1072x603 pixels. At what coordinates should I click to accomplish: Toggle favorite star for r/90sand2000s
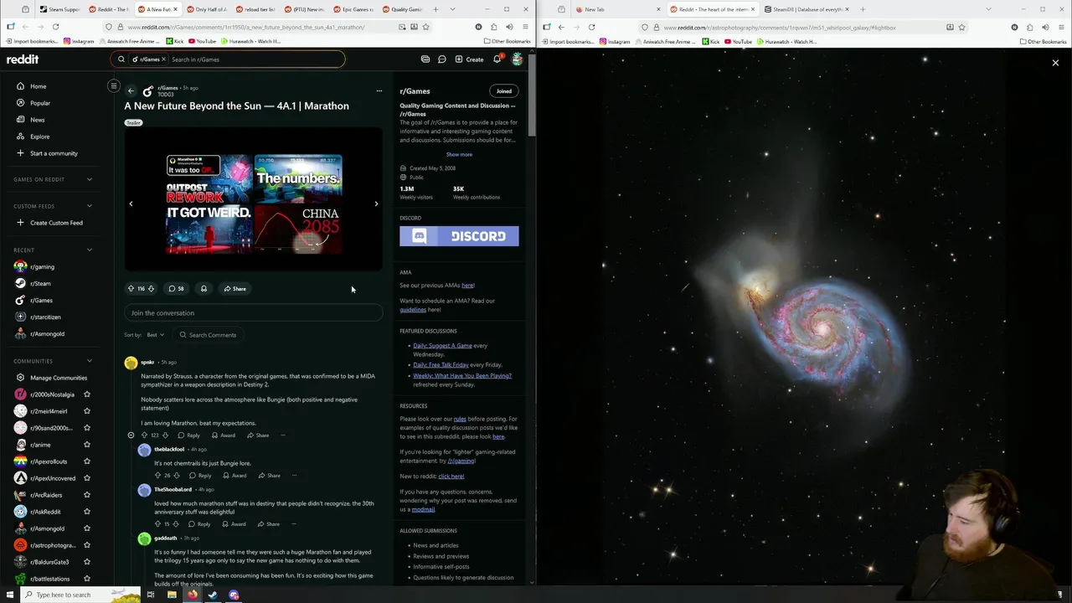point(87,428)
